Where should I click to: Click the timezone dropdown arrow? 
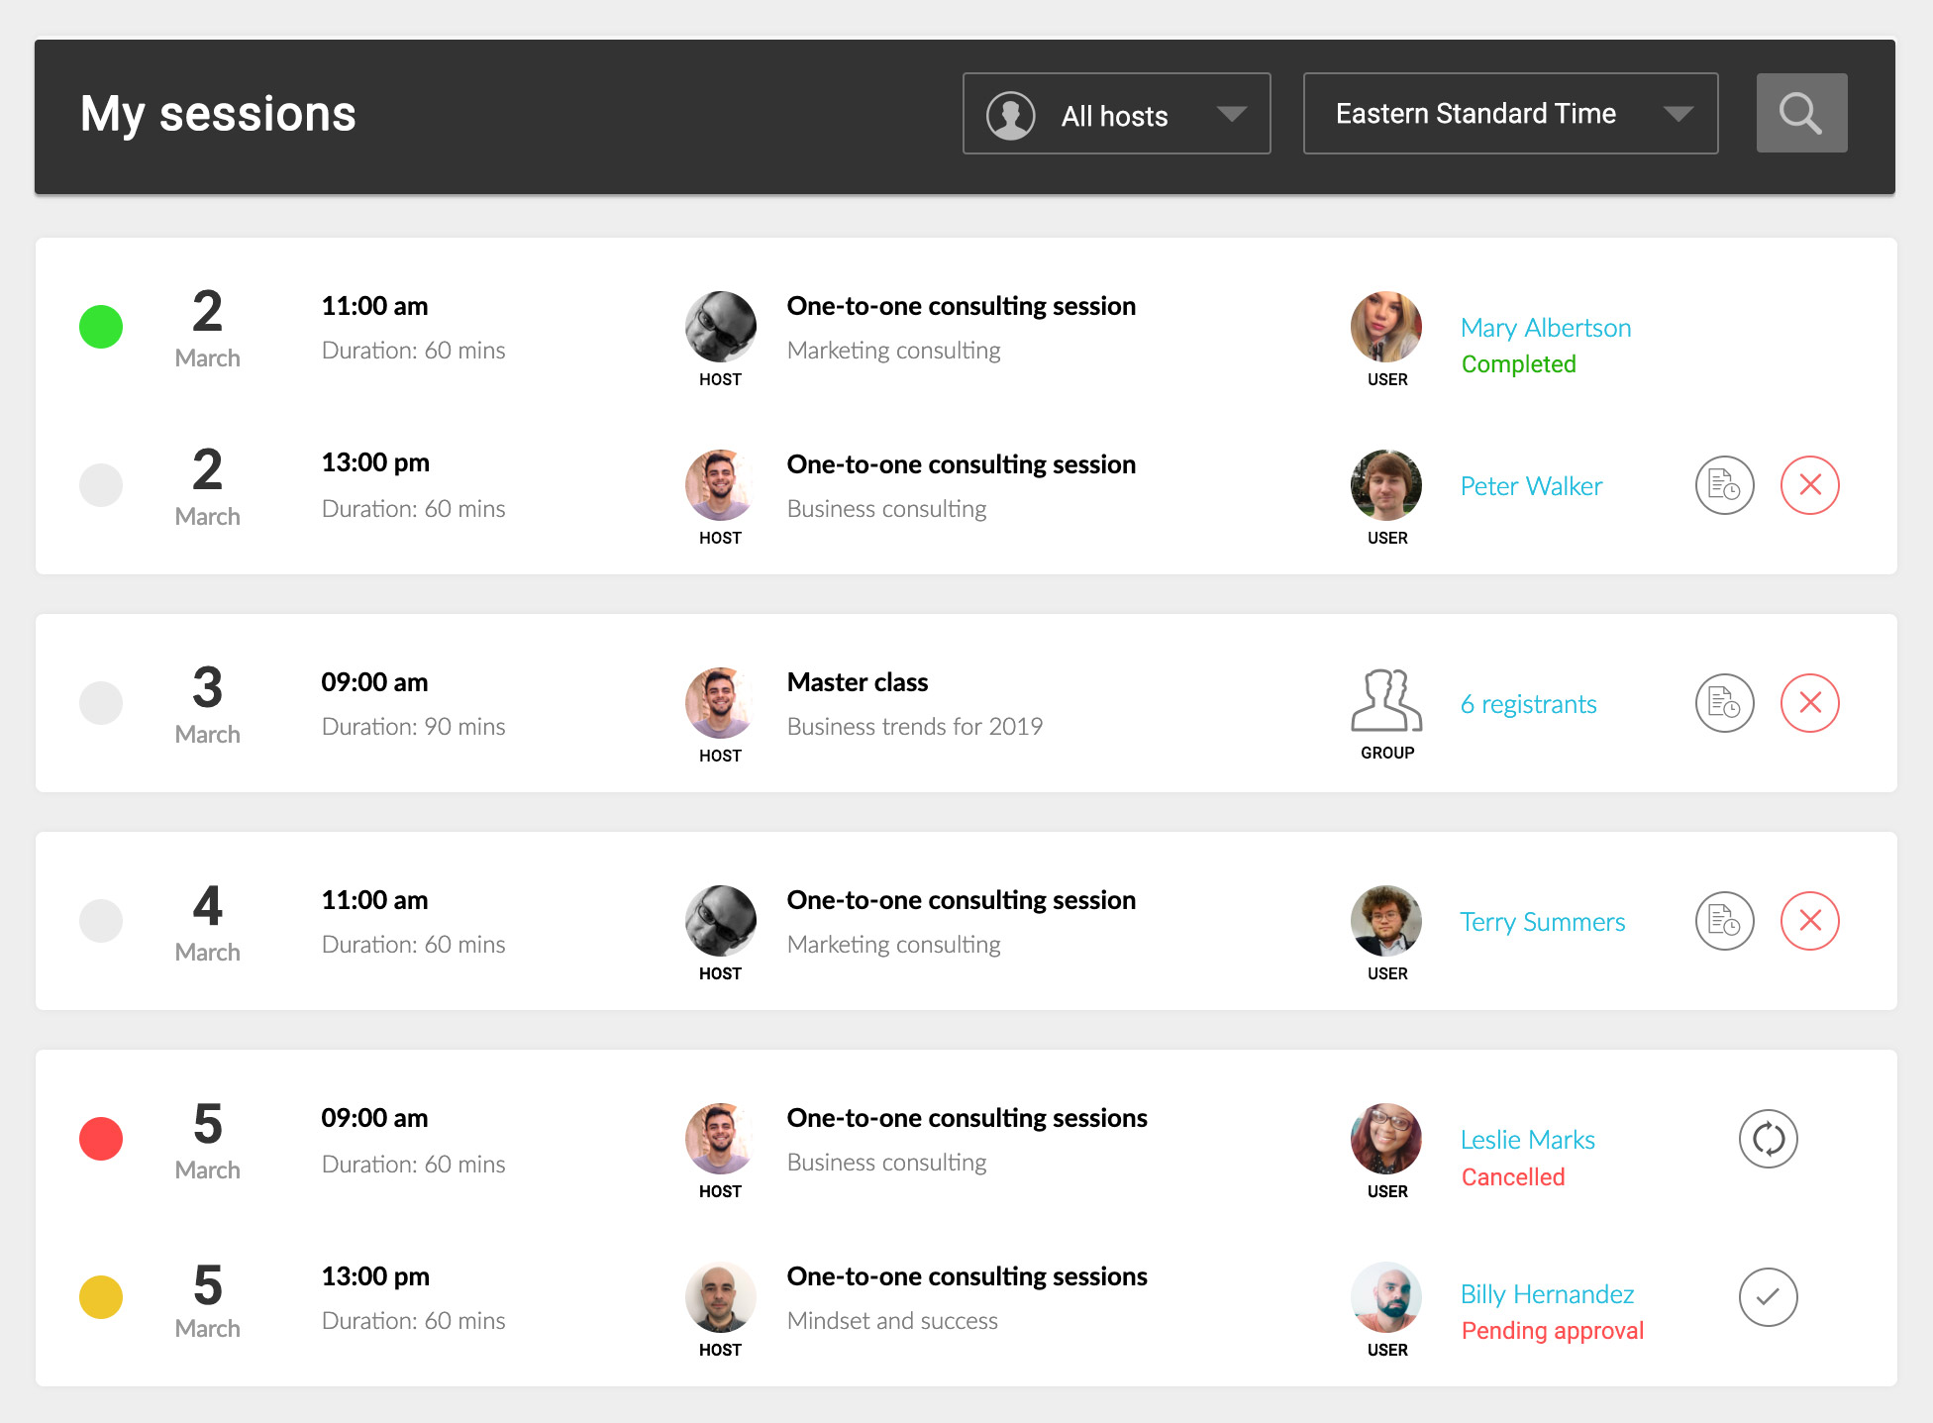[x=1678, y=114]
